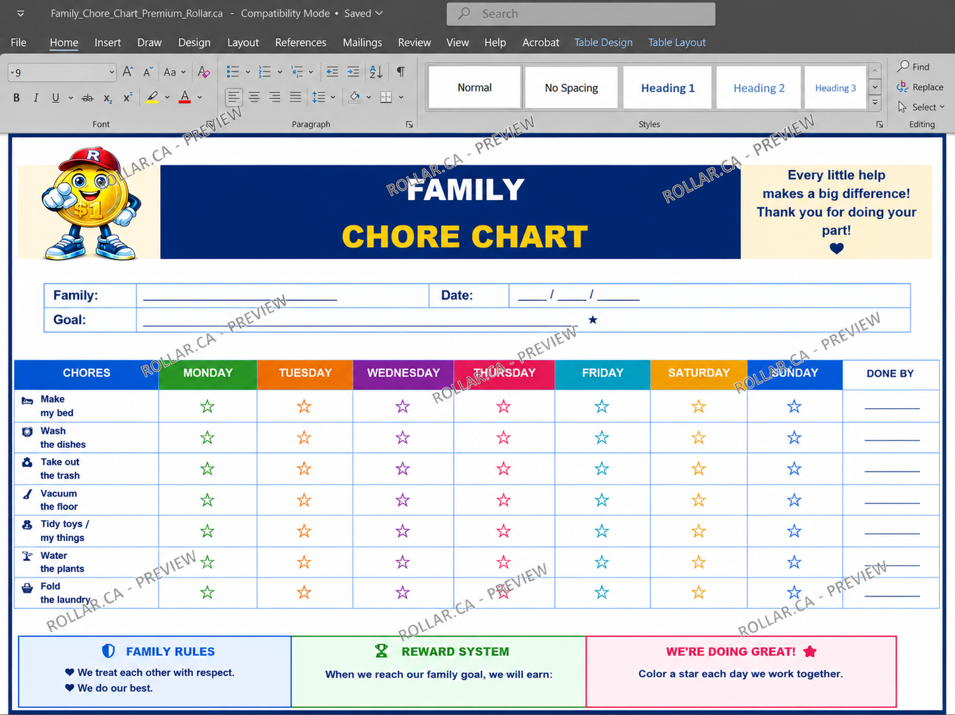Click Replace button

[920, 87]
